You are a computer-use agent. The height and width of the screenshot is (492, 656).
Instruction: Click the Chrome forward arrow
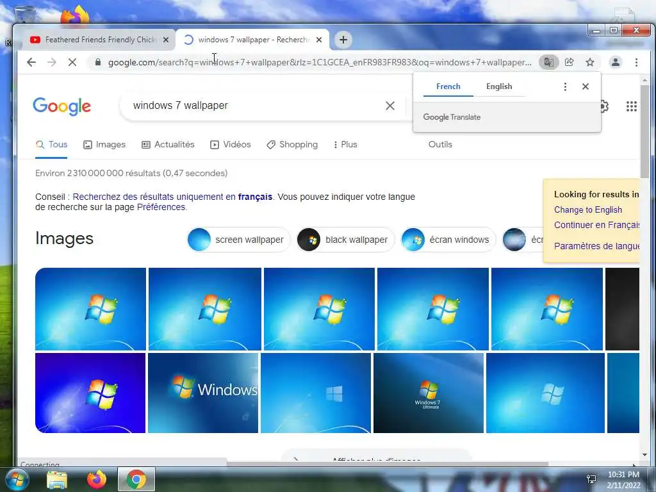52,62
